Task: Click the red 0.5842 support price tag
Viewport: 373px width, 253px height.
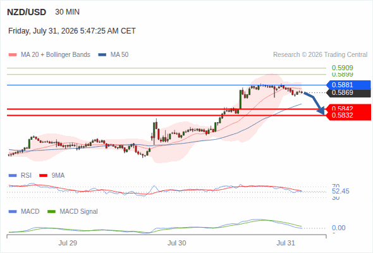Action: (x=349, y=108)
